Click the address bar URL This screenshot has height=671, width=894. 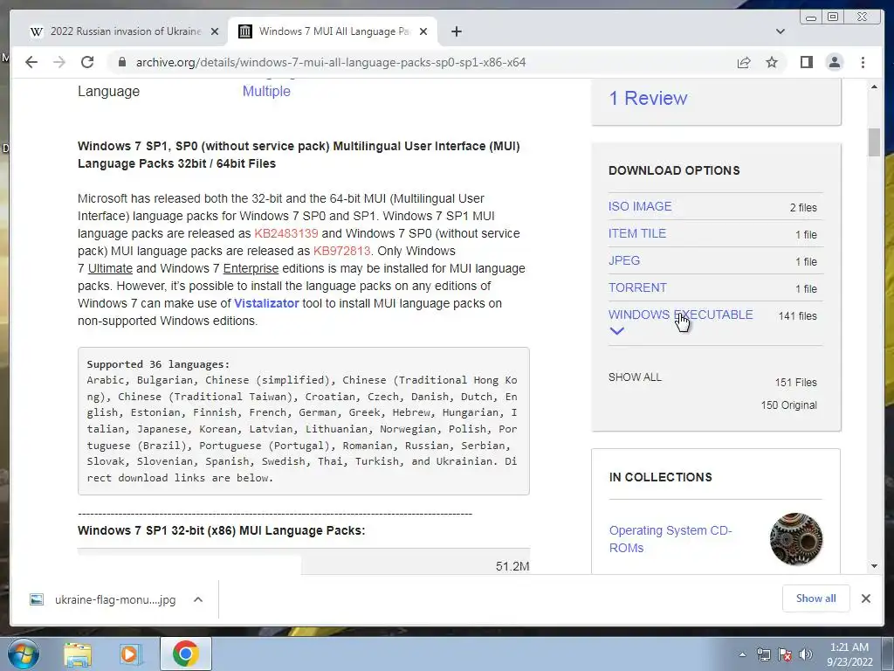[331, 62]
